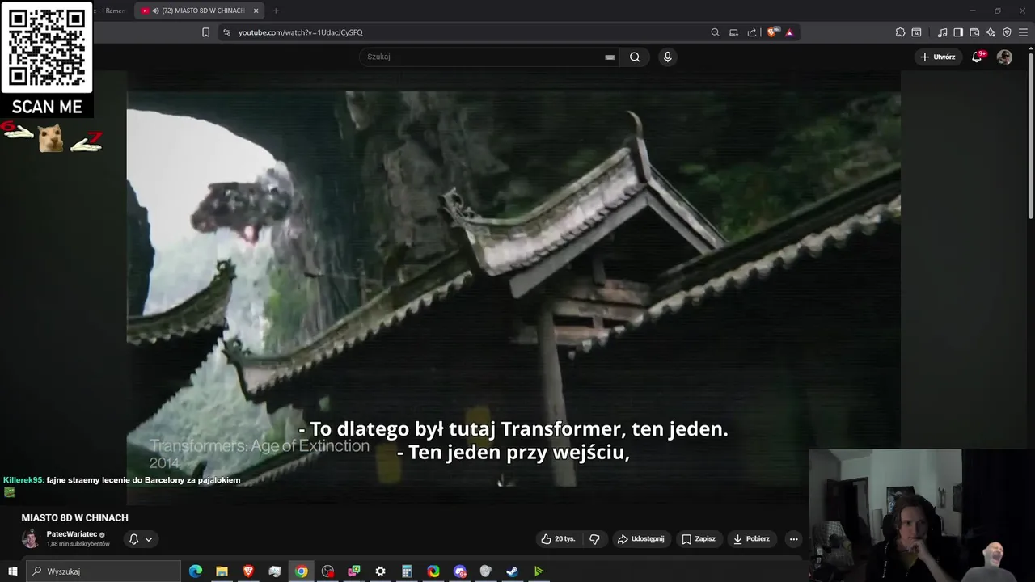This screenshot has width=1035, height=582.
Task: Open the on-screen keyboard icon in search
Action: pos(610,57)
